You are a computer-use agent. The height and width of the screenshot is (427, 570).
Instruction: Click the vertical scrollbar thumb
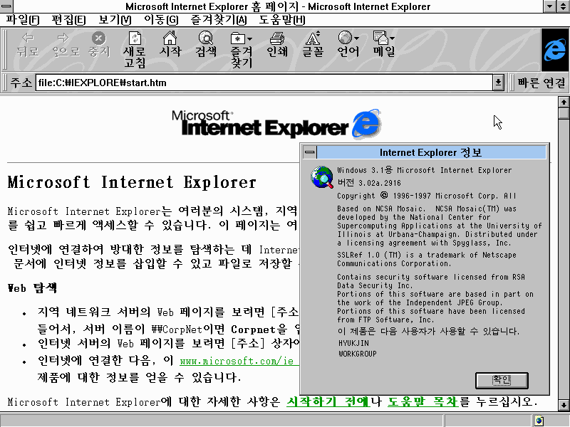coord(564,113)
